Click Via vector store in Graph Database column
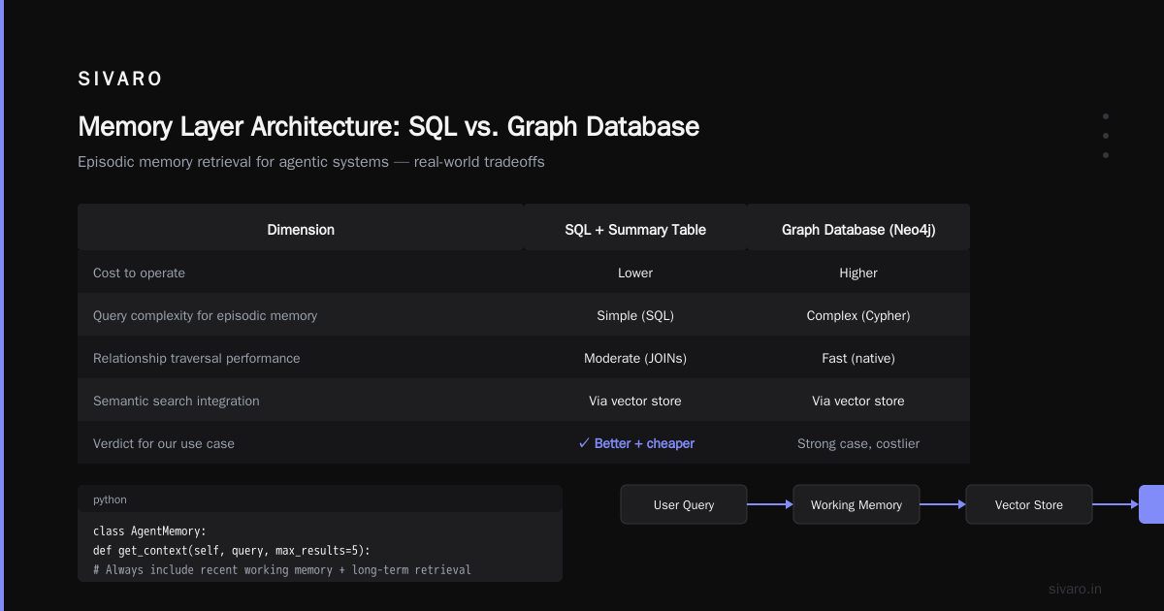The image size is (1164, 611). 858,401
